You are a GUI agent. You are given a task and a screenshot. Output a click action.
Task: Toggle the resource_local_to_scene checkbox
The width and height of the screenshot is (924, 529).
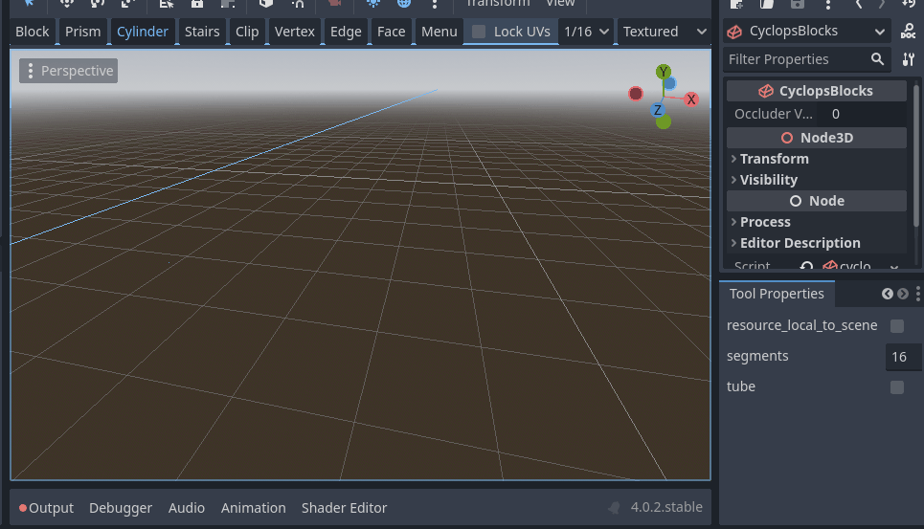pos(897,326)
